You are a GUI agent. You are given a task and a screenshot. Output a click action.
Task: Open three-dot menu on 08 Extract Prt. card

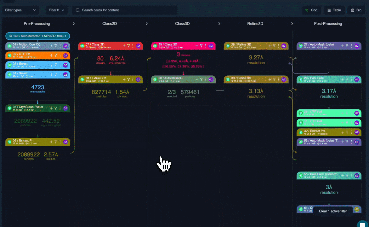click(x=133, y=79)
